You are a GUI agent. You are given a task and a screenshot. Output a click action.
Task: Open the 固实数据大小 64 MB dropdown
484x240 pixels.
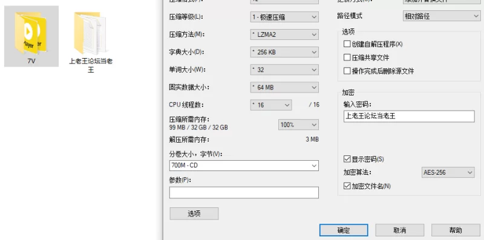[284, 87]
